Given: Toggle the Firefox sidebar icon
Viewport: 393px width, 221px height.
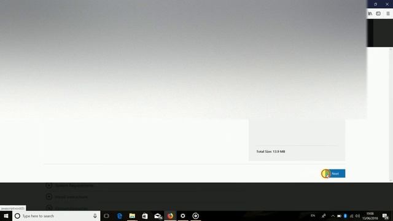Looking at the screenshot, I should [x=378, y=14].
